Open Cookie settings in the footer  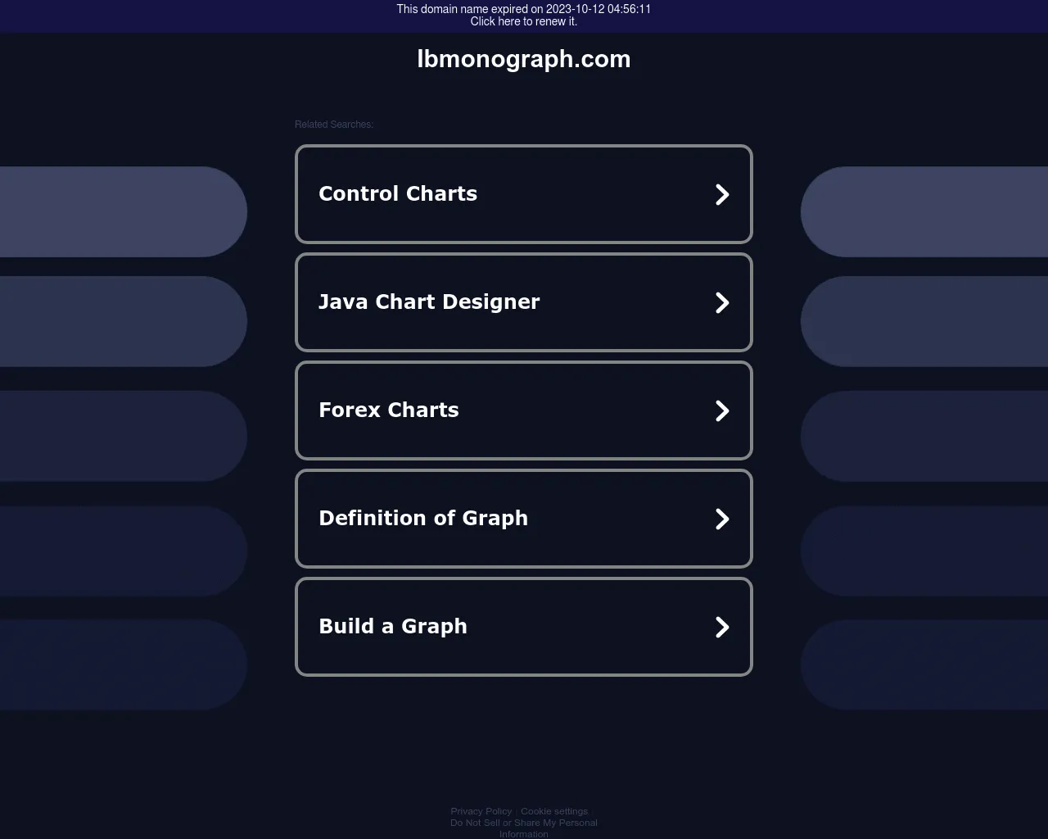[554, 811]
